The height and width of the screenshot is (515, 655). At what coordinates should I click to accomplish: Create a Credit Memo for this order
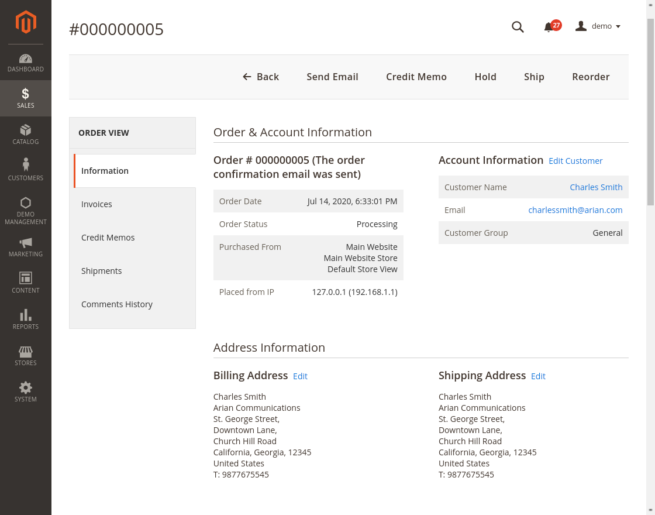coord(416,77)
